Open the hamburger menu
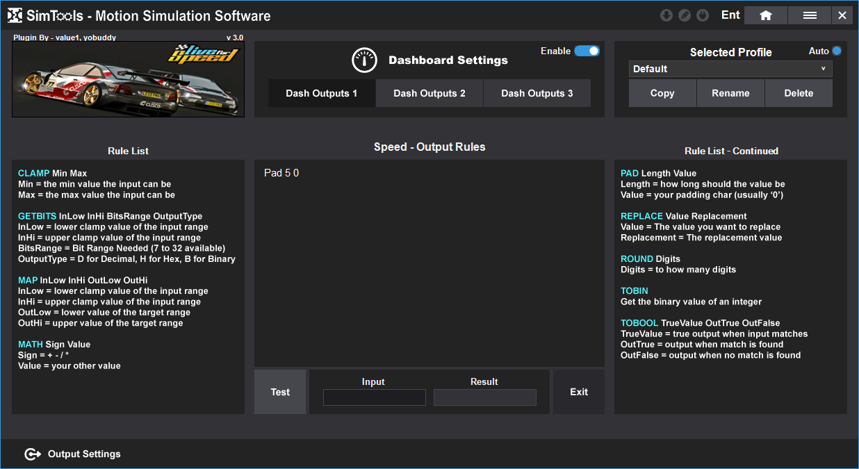 pyautogui.click(x=810, y=15)
